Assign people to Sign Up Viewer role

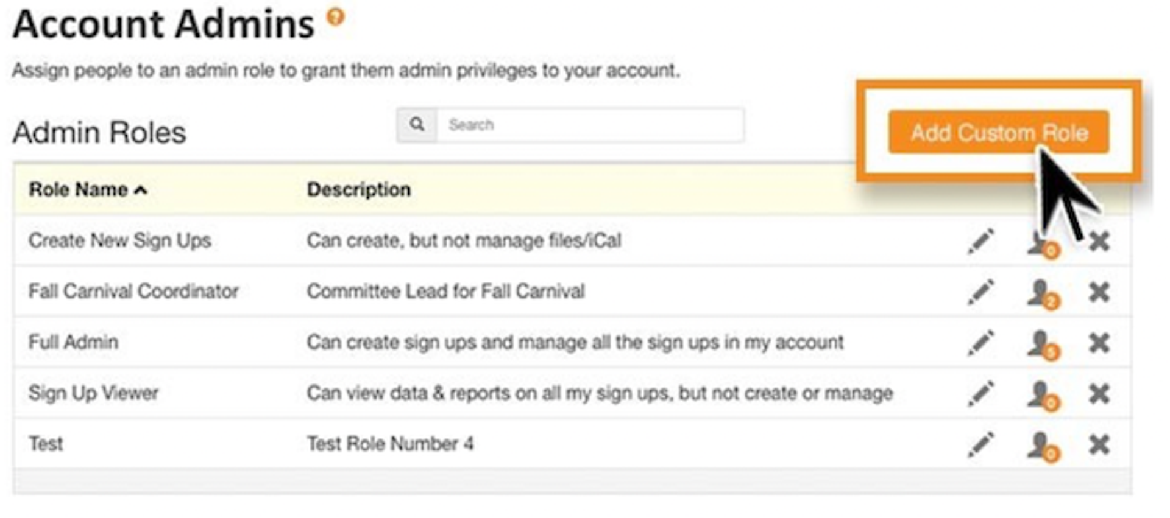click(1043, 396)
